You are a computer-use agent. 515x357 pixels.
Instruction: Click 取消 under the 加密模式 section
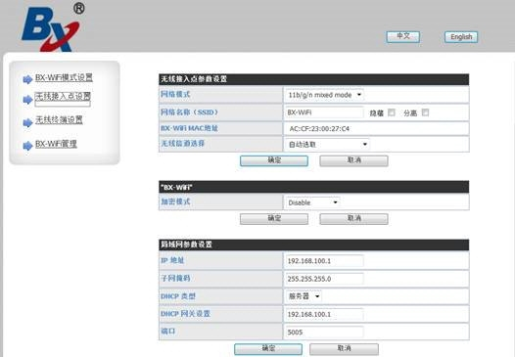tap(353, 219)
